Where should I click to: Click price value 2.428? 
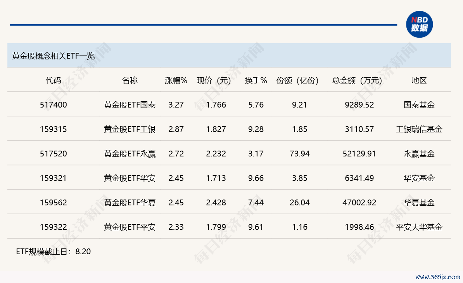pos(216,203)
